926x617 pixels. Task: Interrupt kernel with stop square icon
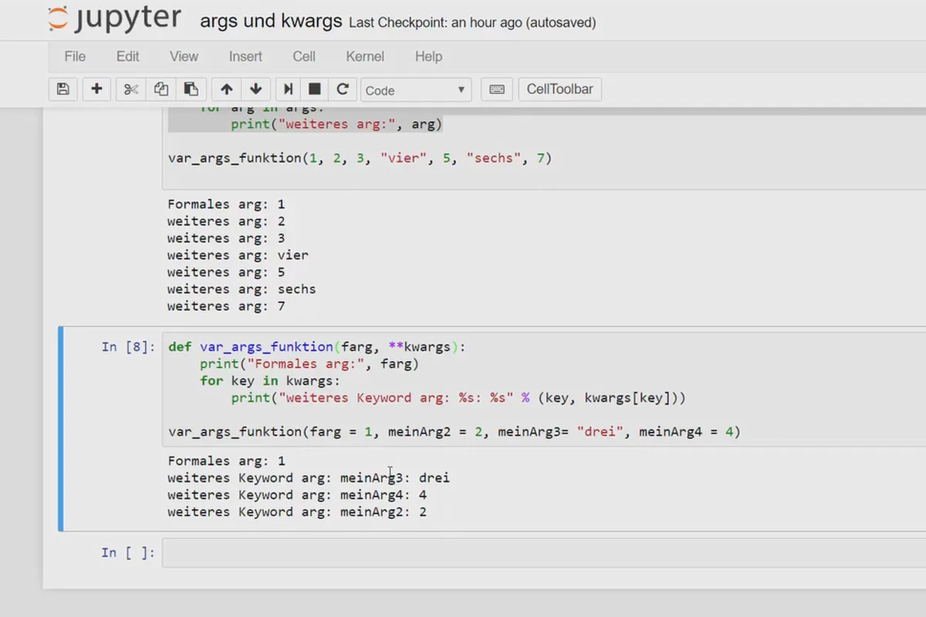(x=314, y=89)
